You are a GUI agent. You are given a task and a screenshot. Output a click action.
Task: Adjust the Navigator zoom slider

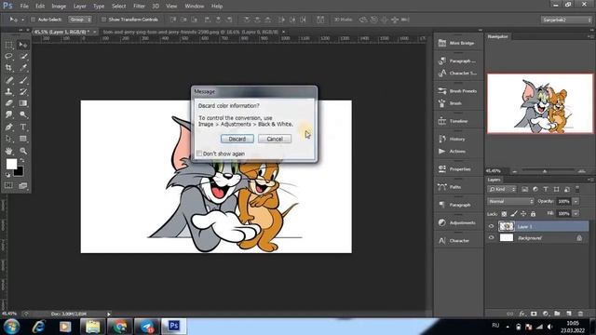point(545,171)
